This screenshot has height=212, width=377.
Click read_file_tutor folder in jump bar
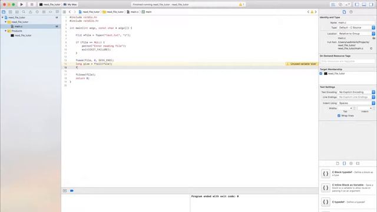(113, 12)
